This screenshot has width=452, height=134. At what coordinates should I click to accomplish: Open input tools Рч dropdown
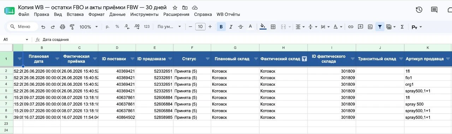pos(417,27)
